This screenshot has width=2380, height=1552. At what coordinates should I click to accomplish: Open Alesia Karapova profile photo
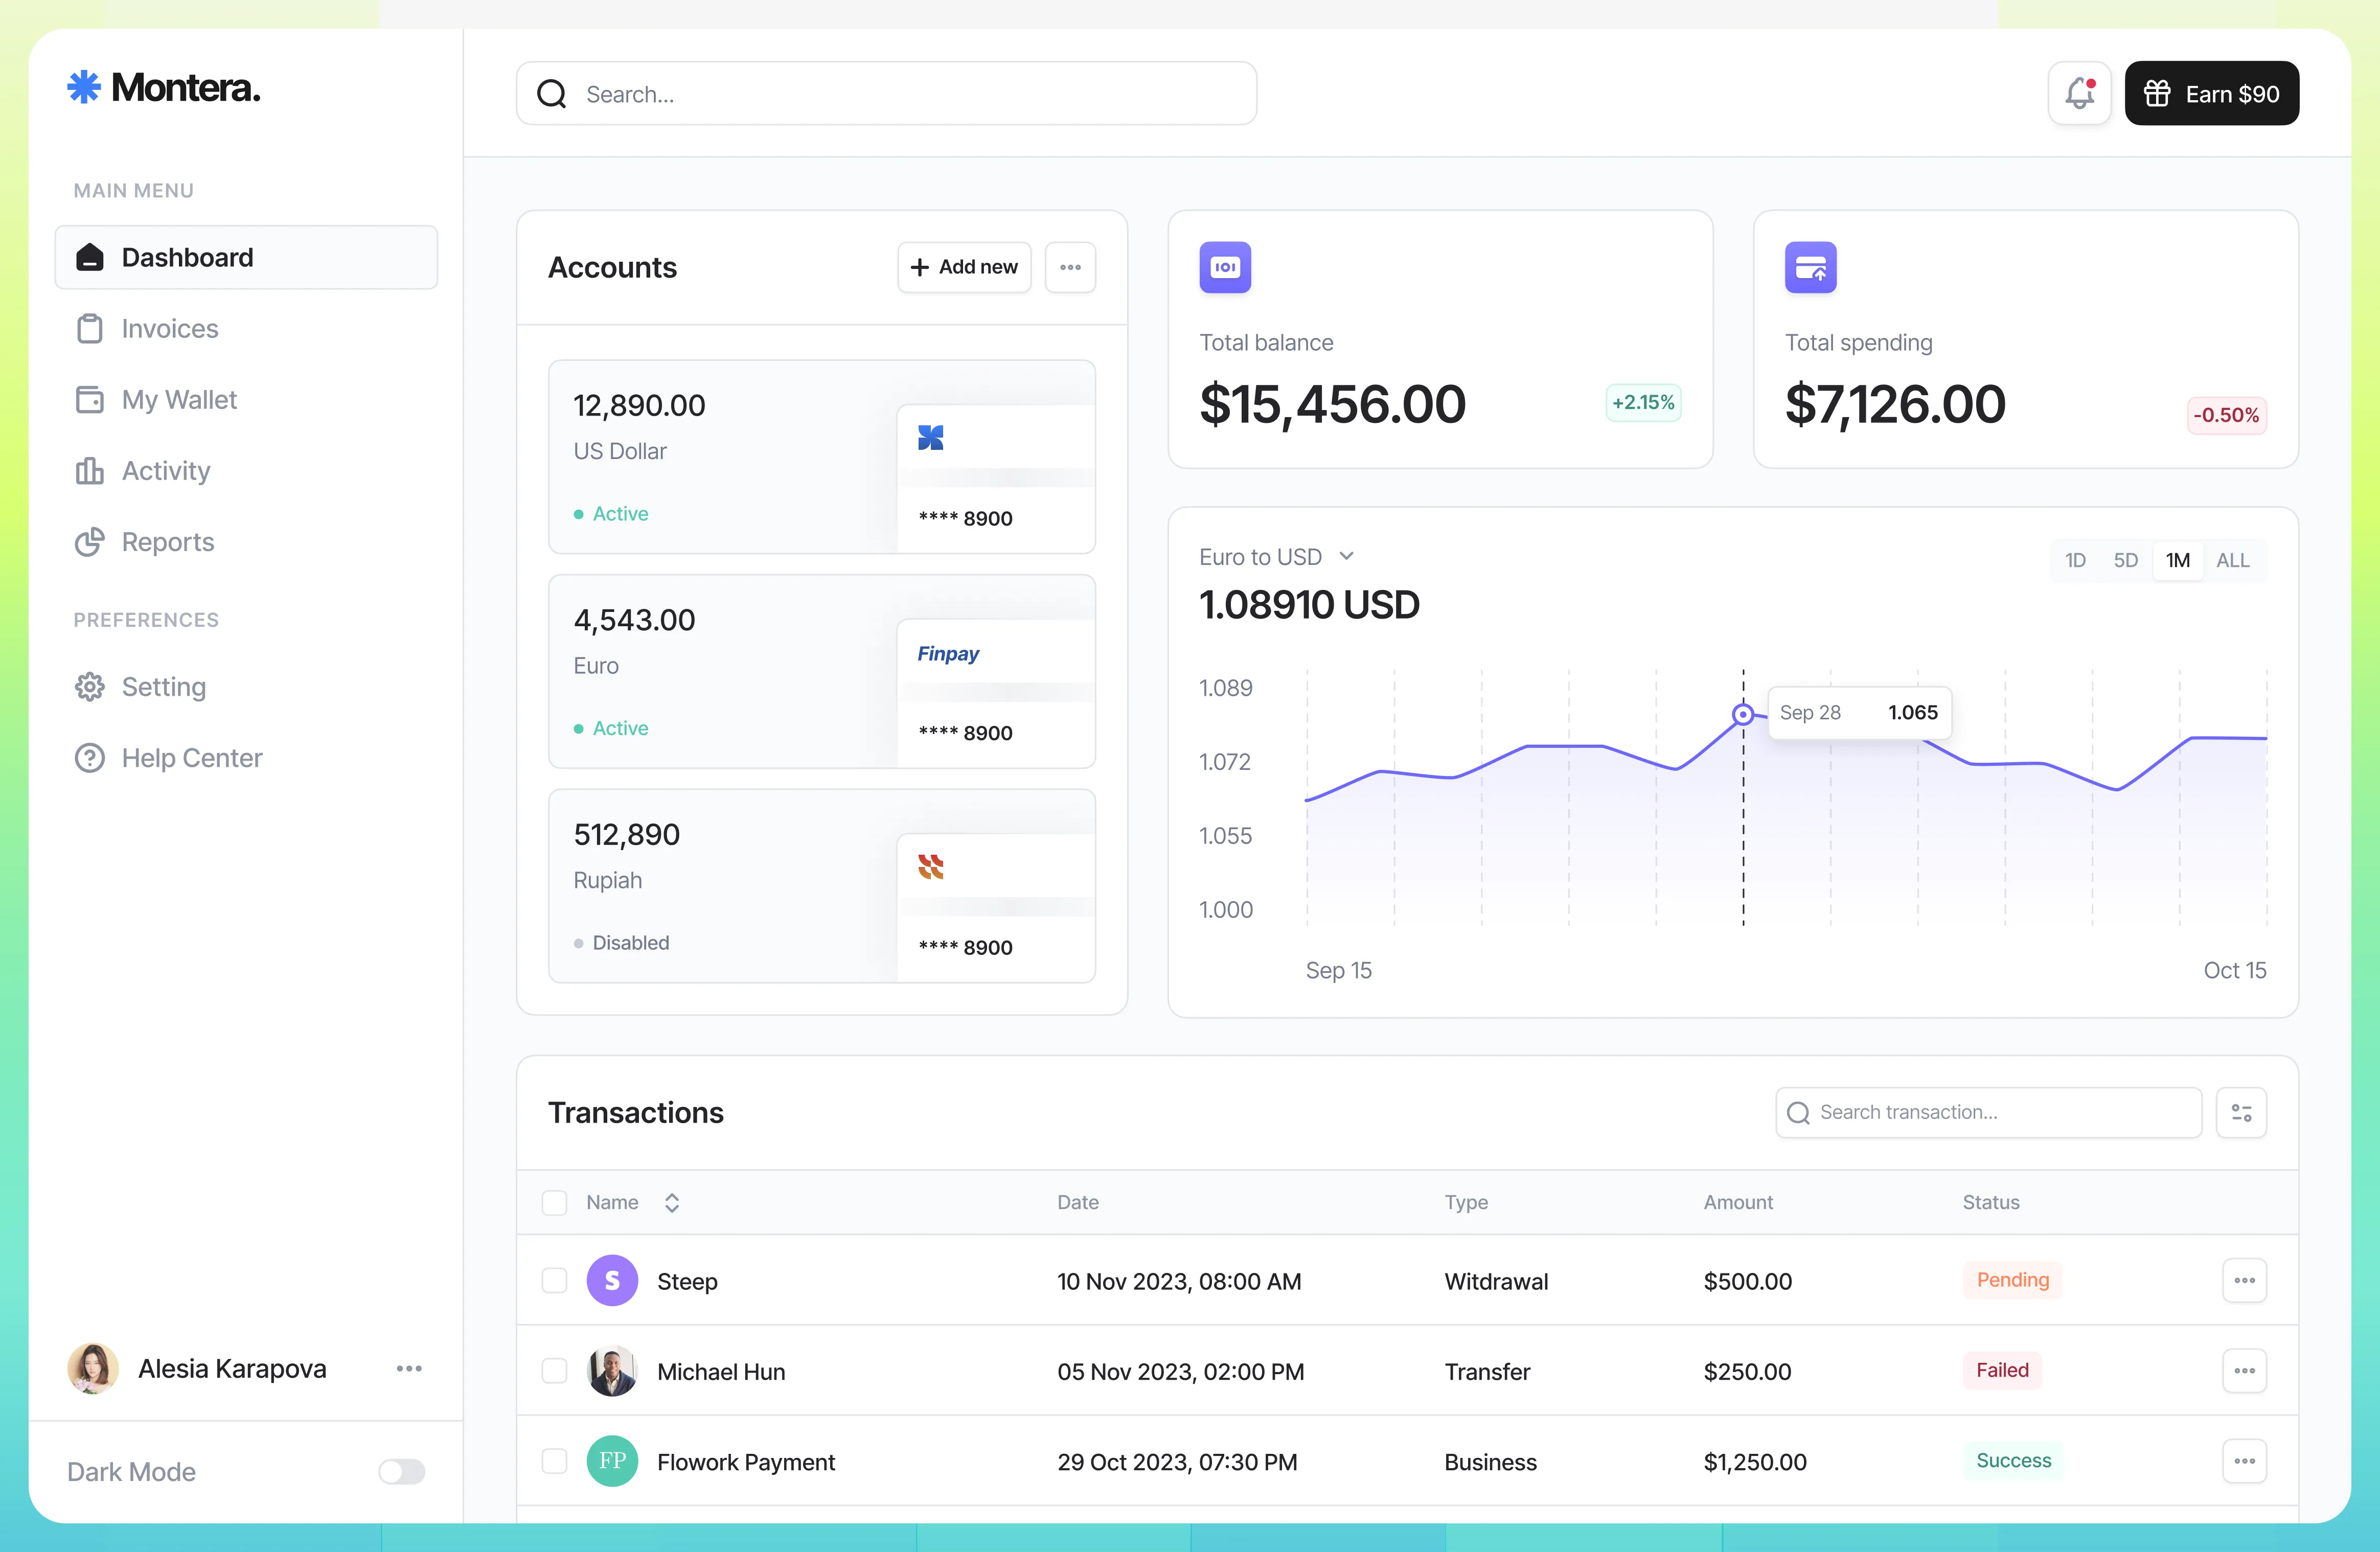coord(92,1368)
